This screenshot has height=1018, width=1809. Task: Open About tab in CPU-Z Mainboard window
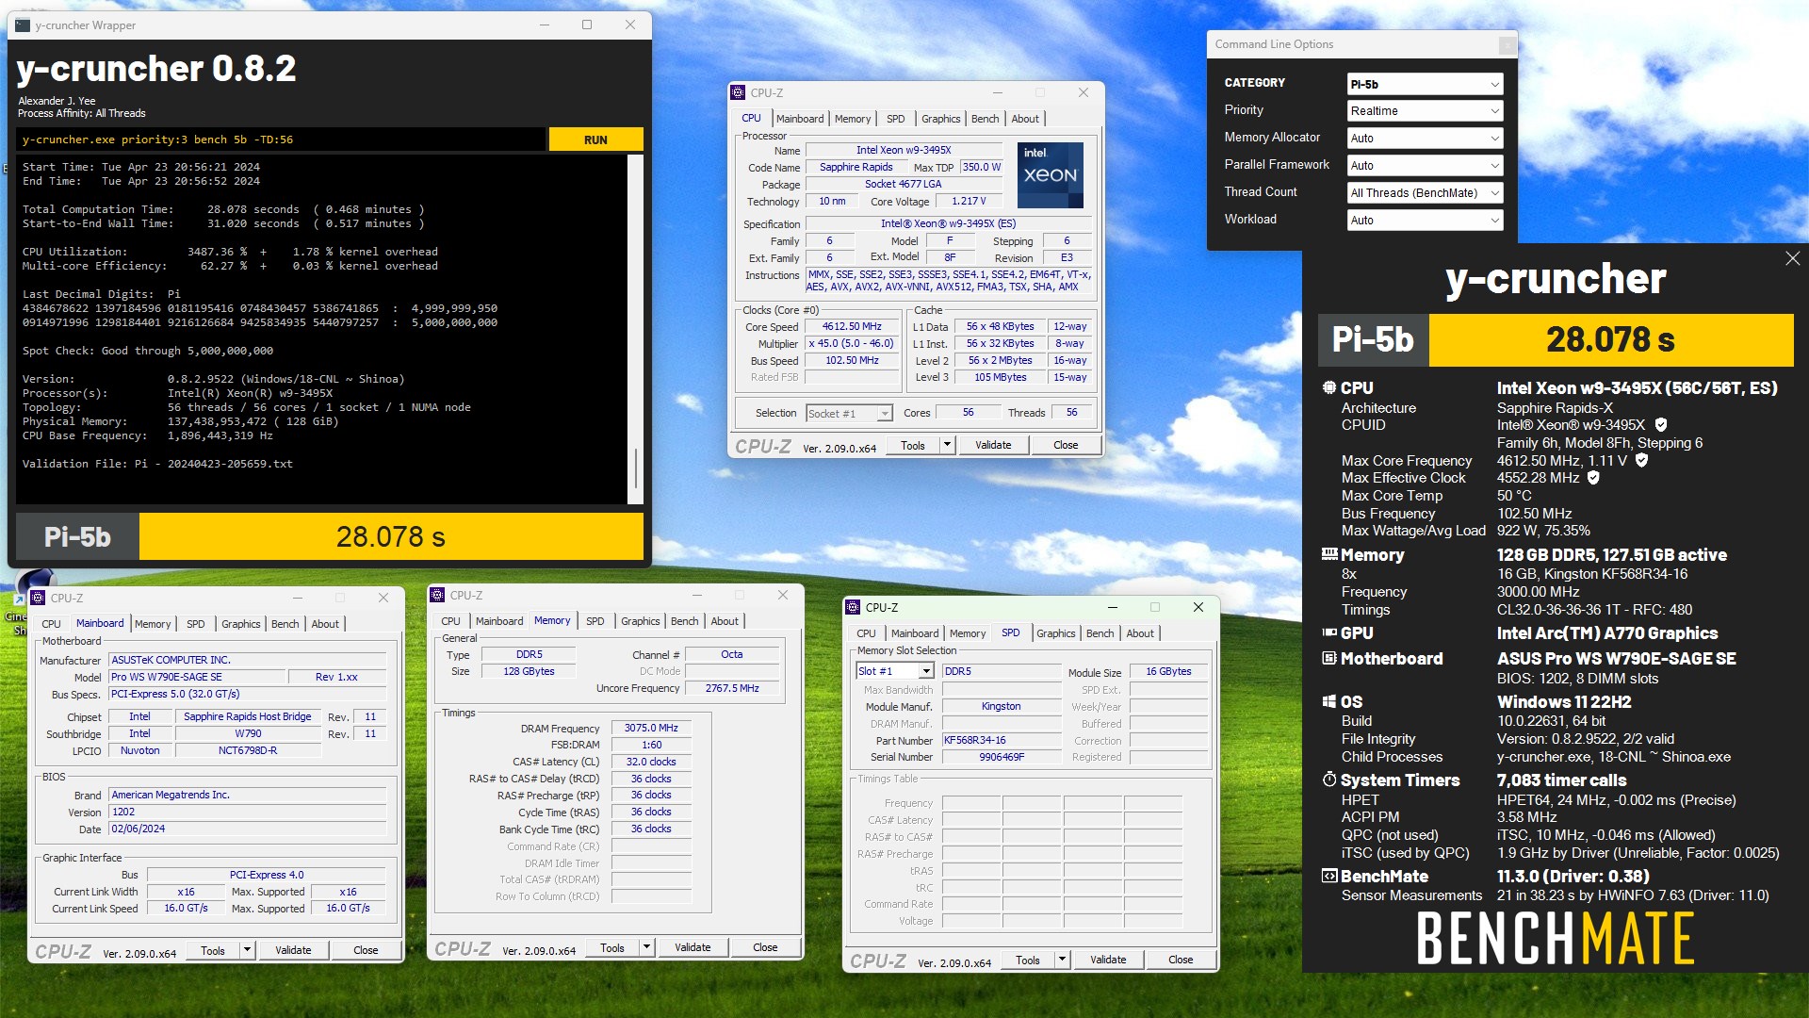pyautogui.click(x=325, y=624)
